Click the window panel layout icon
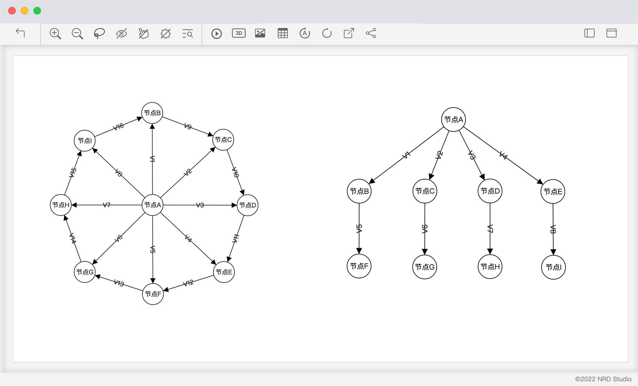The width and height of the screenshot is (638, 386). point(611,33)
